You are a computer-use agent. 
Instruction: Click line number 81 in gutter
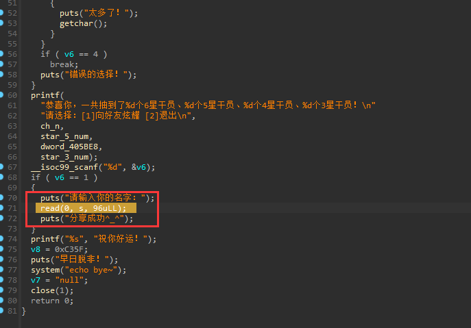12,311
